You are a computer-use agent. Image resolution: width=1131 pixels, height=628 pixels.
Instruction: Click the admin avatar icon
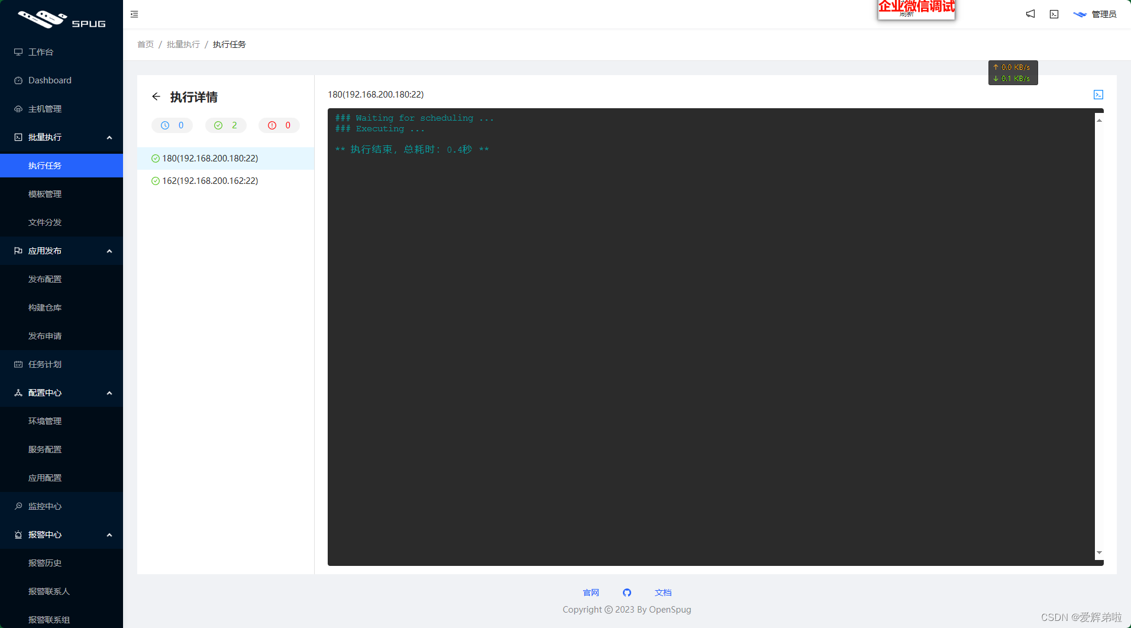[x=1080, y=14]
